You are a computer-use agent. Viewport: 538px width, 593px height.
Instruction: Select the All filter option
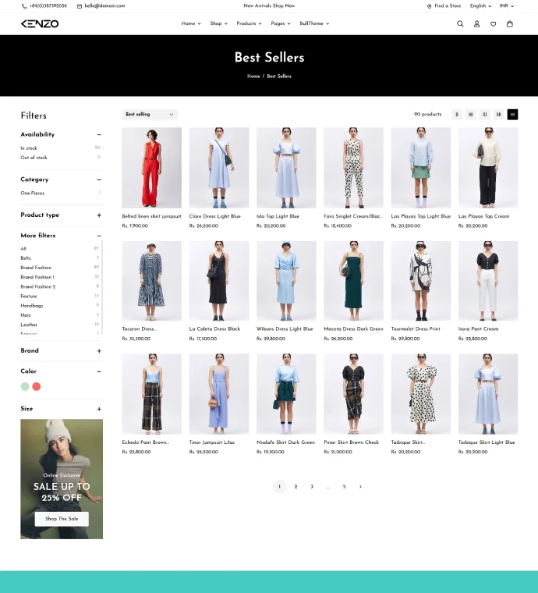(23, 248)
